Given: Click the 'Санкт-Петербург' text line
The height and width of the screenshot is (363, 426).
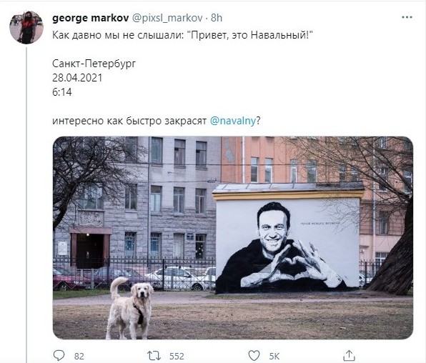Looking at the screenshot, I should coord(94,64).
